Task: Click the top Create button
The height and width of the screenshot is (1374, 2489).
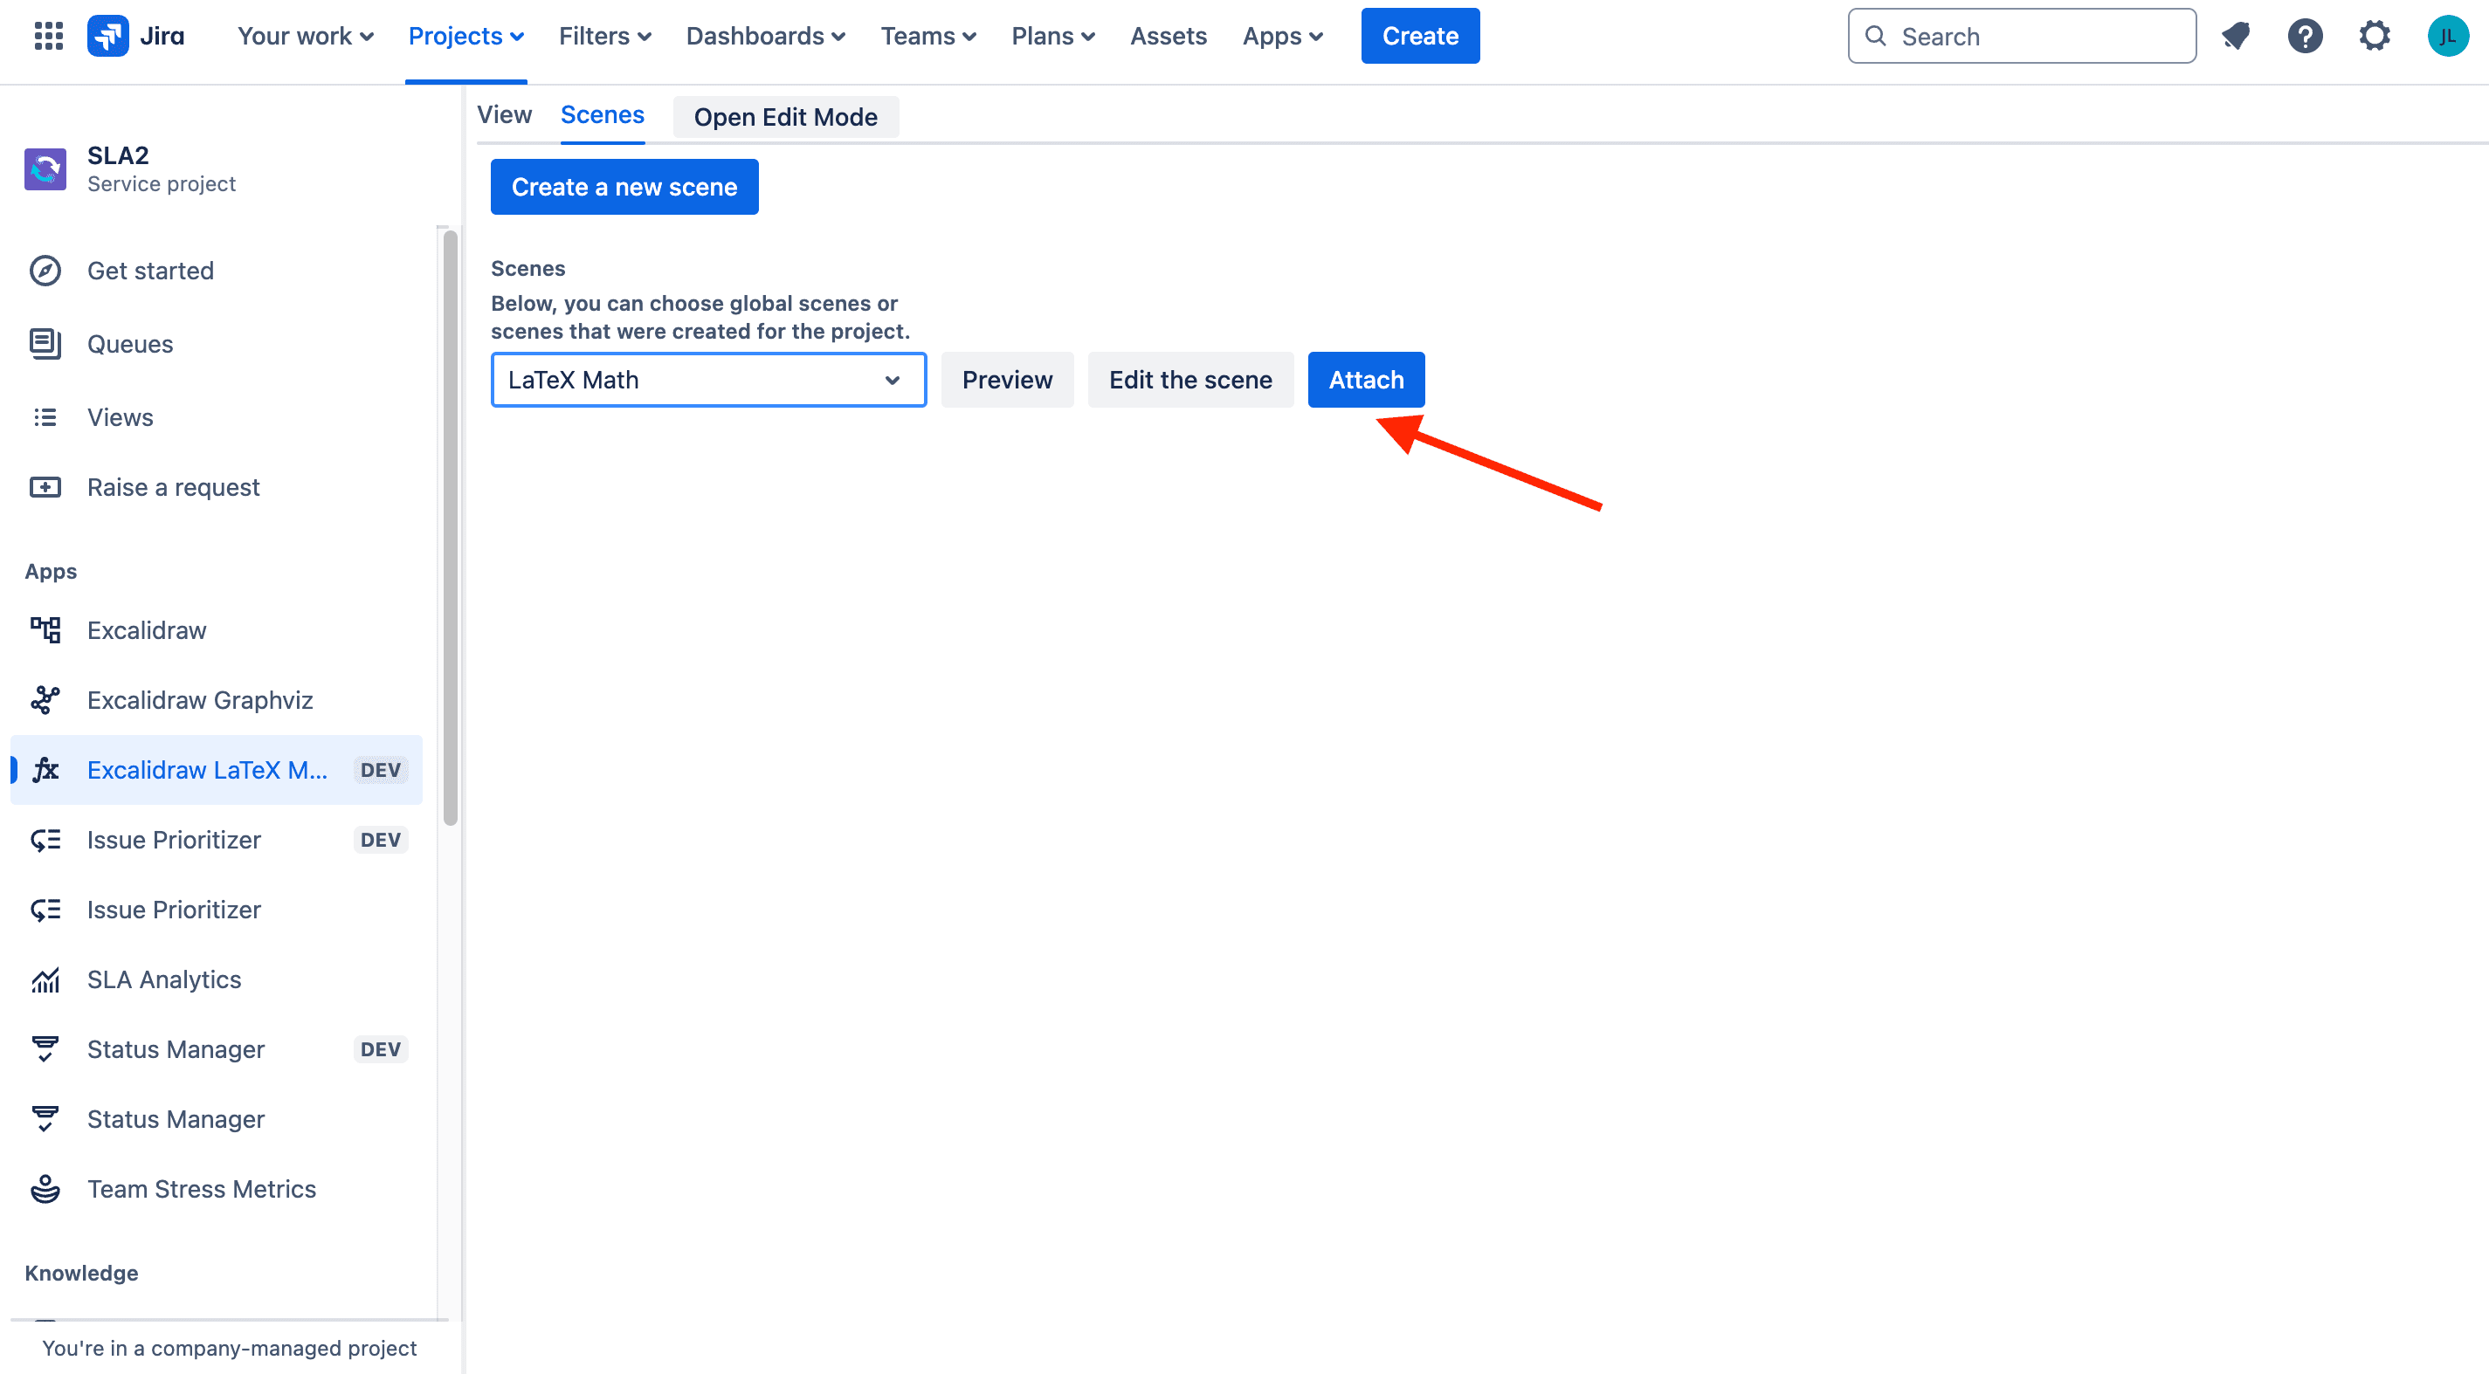Action: (1420, 36)
